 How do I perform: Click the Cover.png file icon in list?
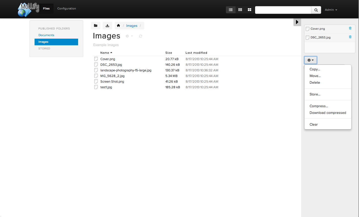click(x=96, y=59)
